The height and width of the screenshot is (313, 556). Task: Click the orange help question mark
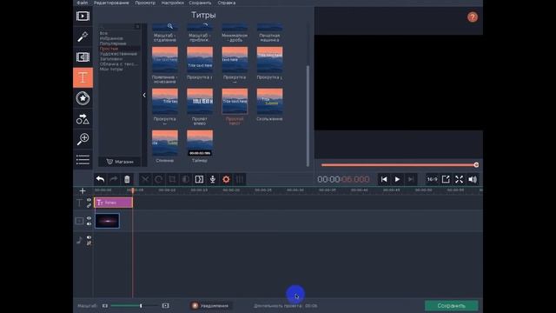tap(473, 17)
